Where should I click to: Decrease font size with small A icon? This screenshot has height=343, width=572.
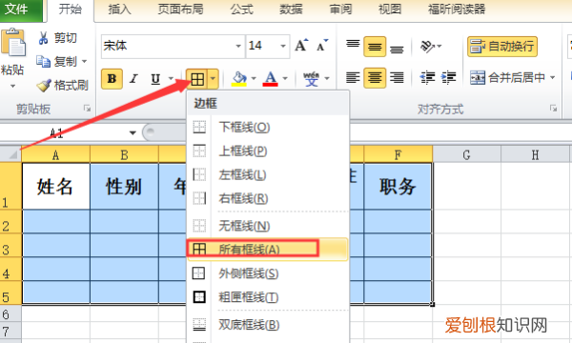click(322, 45)
